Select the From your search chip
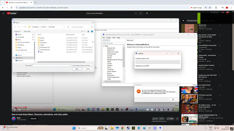This screenshot has width=234, height=131. pos(192,21)
